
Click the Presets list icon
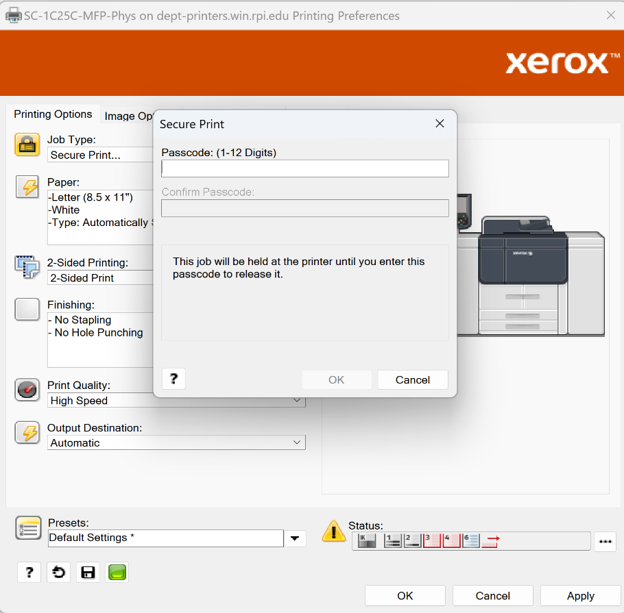tap(28, 528)
